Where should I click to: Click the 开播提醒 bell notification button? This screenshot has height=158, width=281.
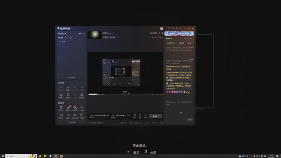point(154,33)
